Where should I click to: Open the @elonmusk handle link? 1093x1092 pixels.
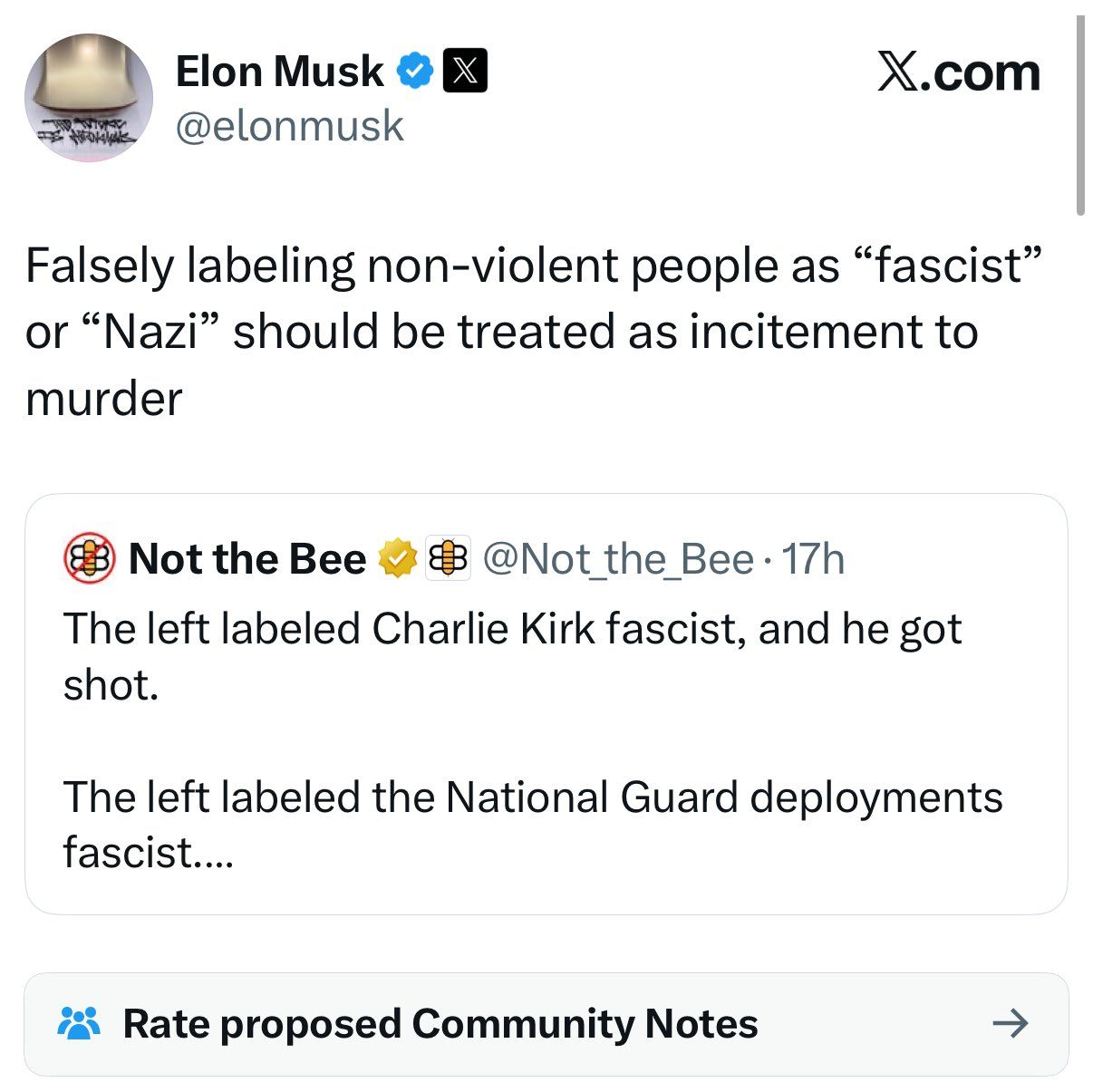click(289, 126)
